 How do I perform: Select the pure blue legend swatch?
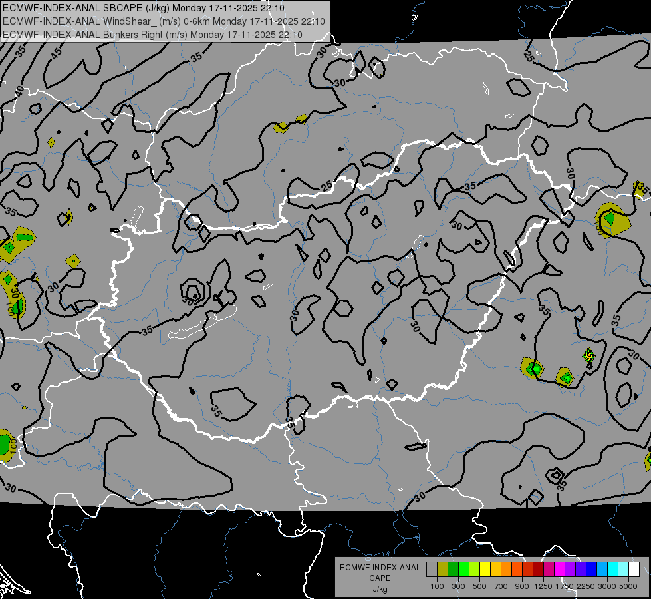click(592, 570)
